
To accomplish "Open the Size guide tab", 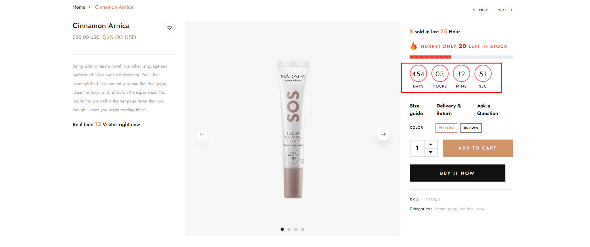I will [416, 110].
